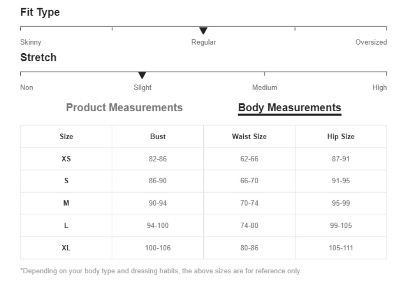Viewport: 410px width, 285px height.
Task: Click the Size column header
Action: (x=66, y=136)
